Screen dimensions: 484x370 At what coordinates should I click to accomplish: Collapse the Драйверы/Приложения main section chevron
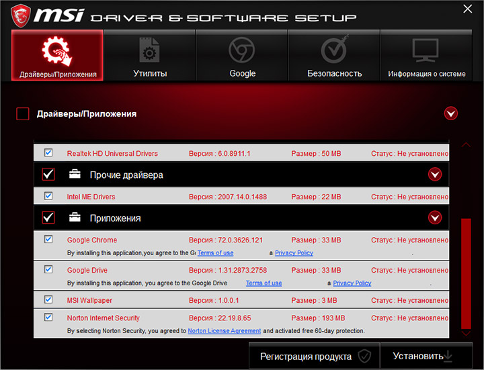pyautogui.click(x=450, y=113)
